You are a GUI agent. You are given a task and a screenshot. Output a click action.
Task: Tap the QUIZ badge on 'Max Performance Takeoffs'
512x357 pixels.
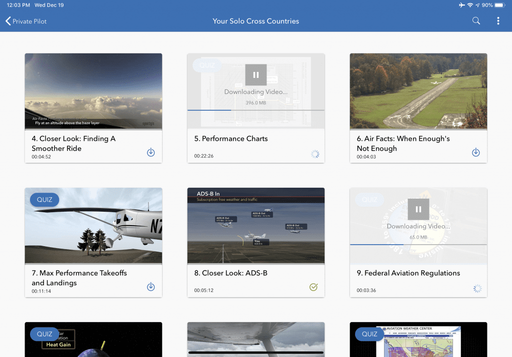pyautogui.click(x=44, y=199)
